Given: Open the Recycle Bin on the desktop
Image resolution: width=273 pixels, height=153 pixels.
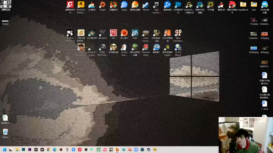Looking at the screenshot, I should 5,133.
